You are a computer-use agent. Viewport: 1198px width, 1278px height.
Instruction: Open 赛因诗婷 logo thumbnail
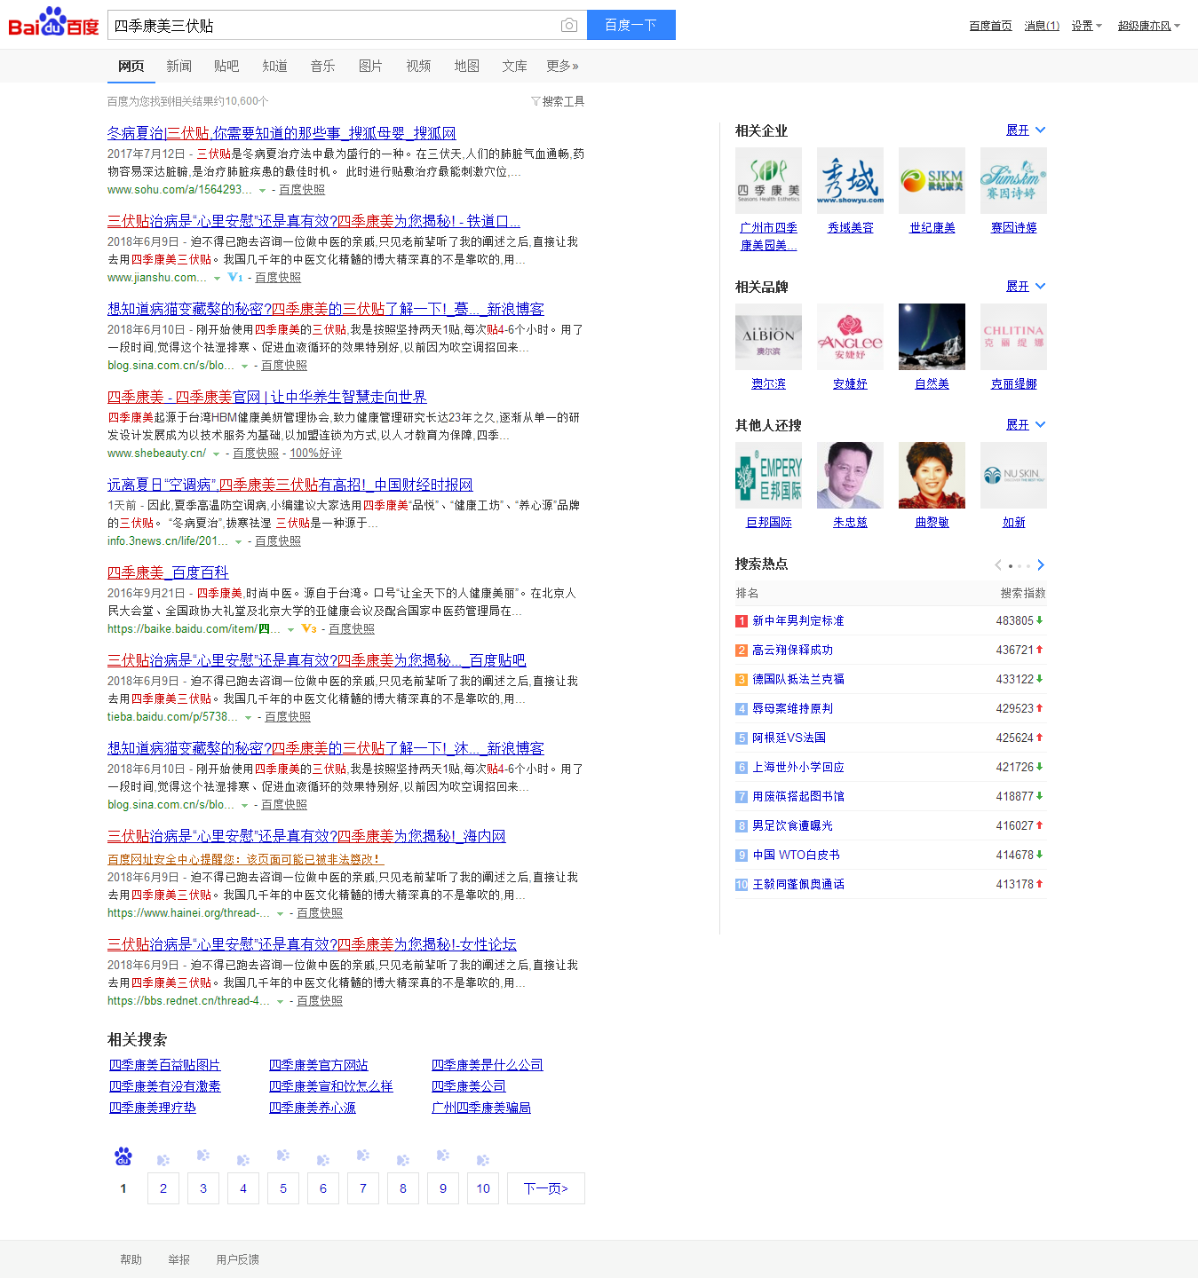coord(1013,181)
